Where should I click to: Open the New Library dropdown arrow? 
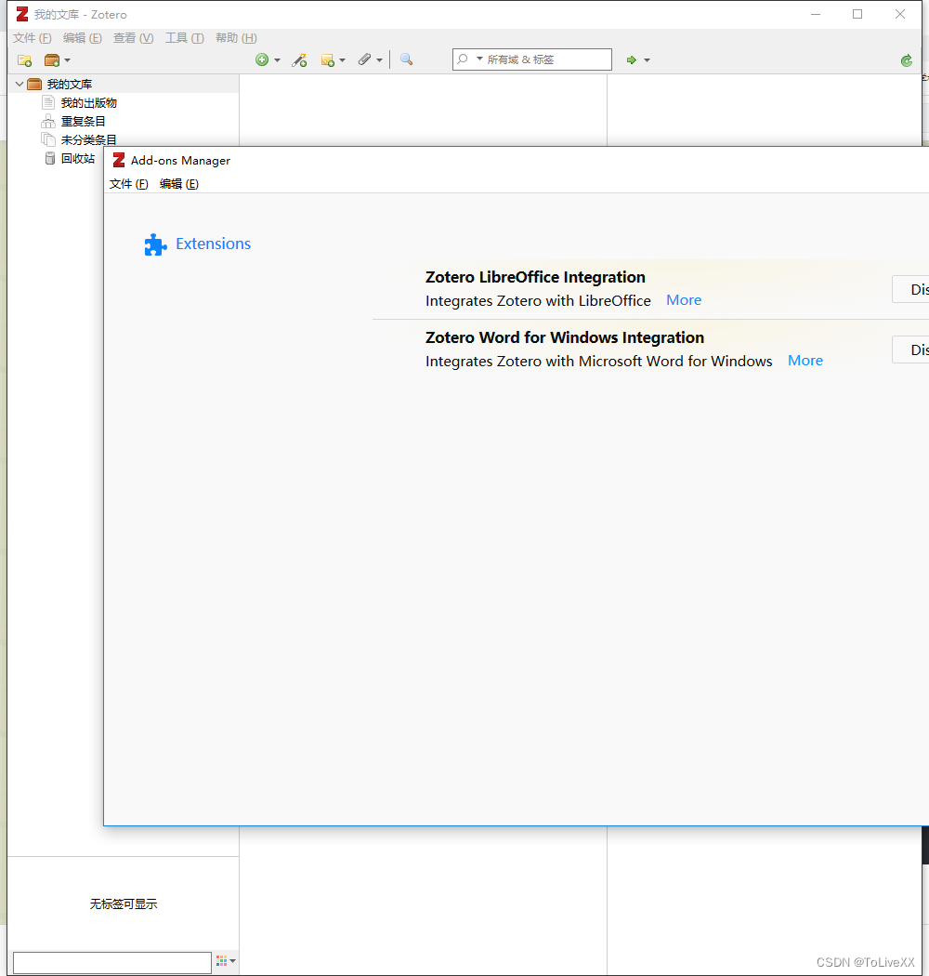point(67,60)
